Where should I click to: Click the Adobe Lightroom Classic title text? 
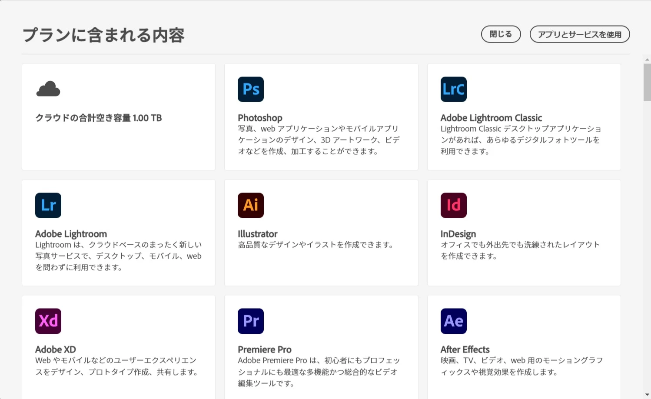[x=491, y=118]
